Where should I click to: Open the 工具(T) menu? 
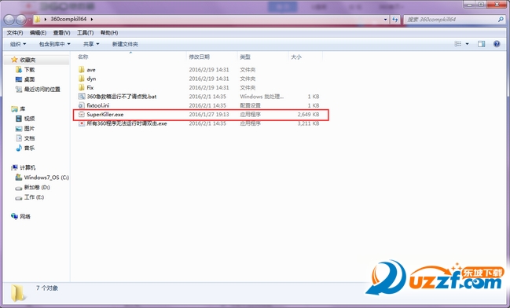click(85, 33)
